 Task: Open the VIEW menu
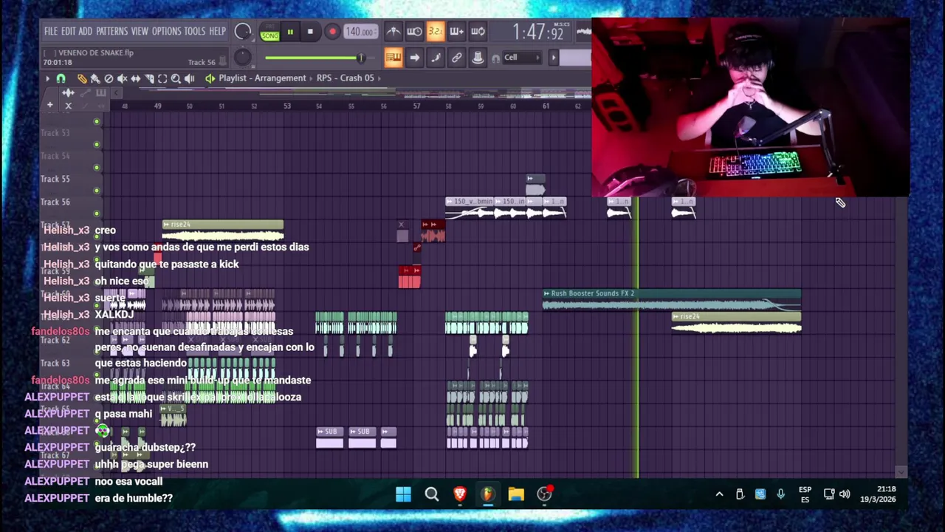pos(140,32)
